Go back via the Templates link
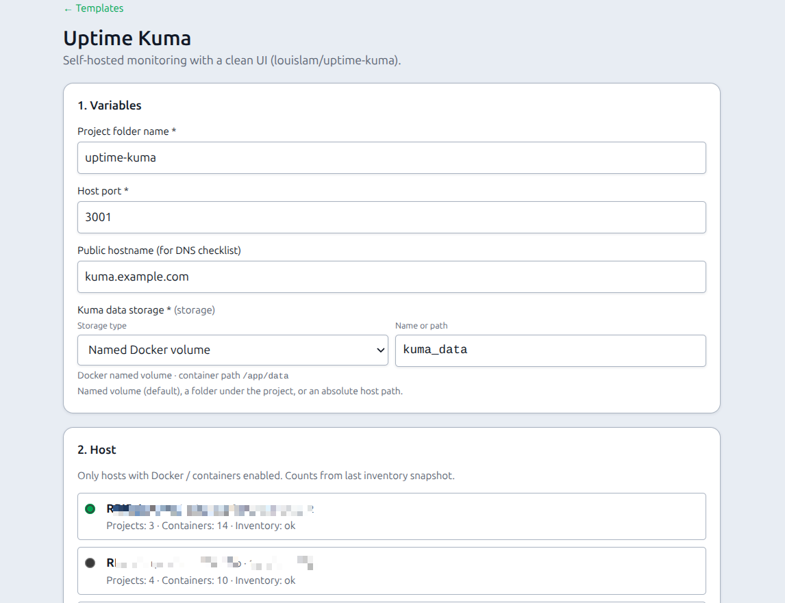The image size is (785, 603). coord(94,8)
